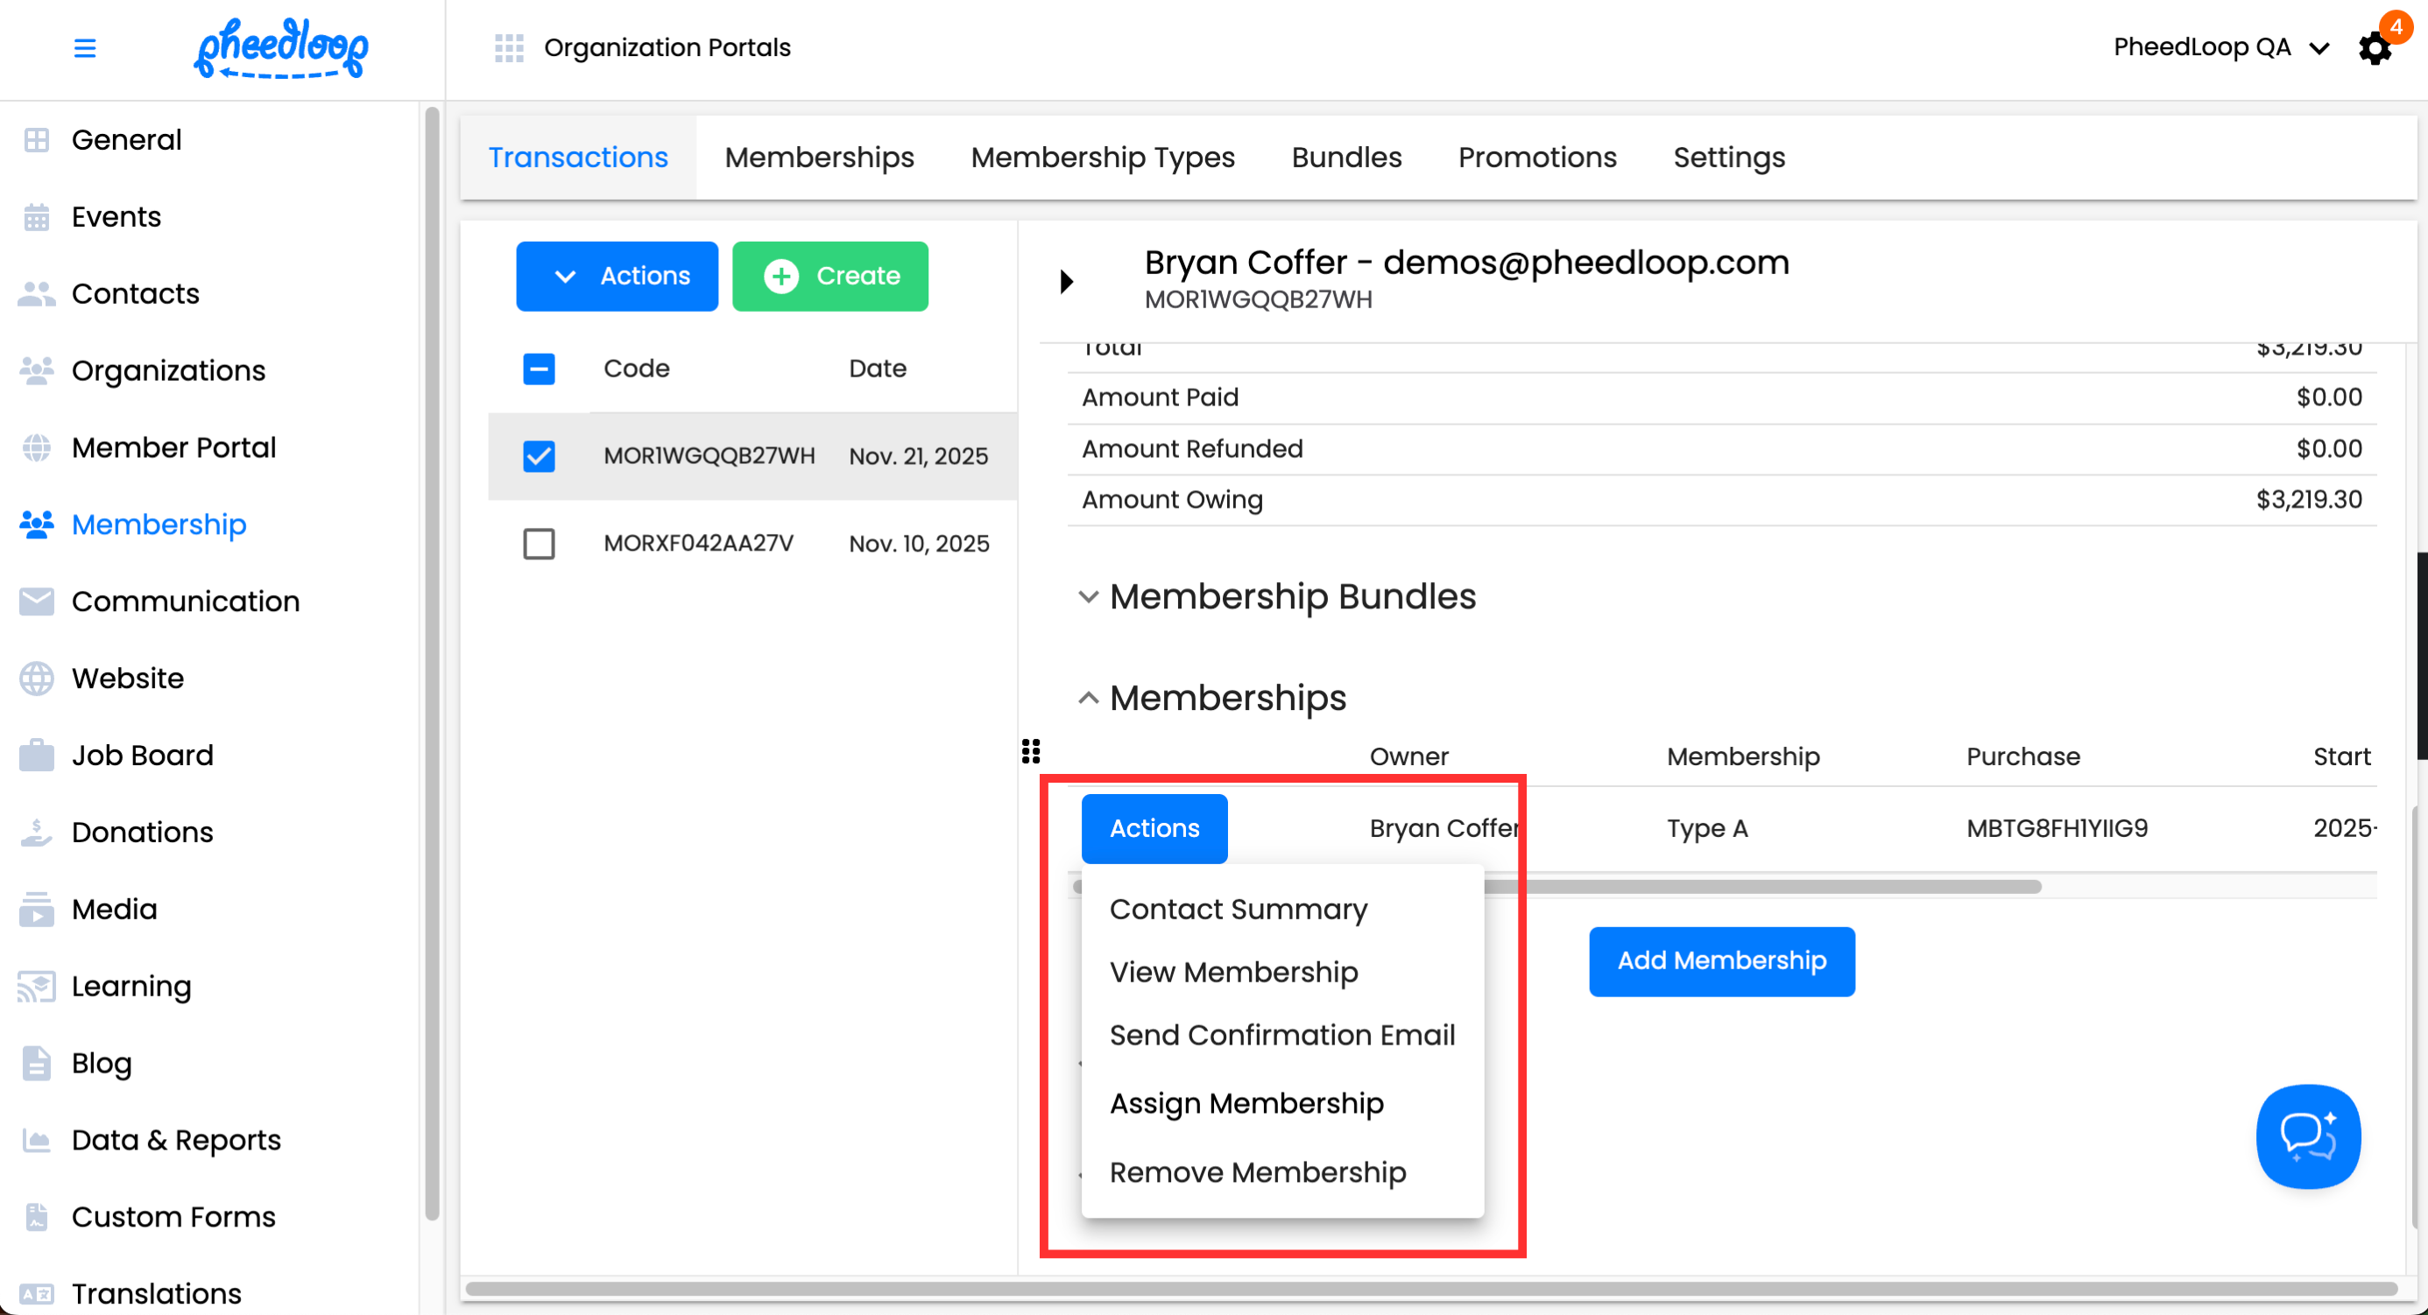Click the triangle arrow beside Bryan Coffer

tap(1066, 281)
